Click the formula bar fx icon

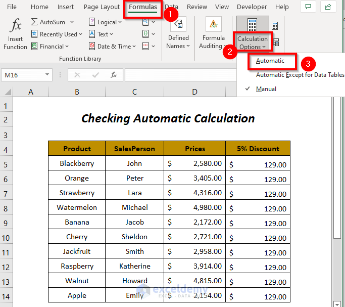[114, 75]
